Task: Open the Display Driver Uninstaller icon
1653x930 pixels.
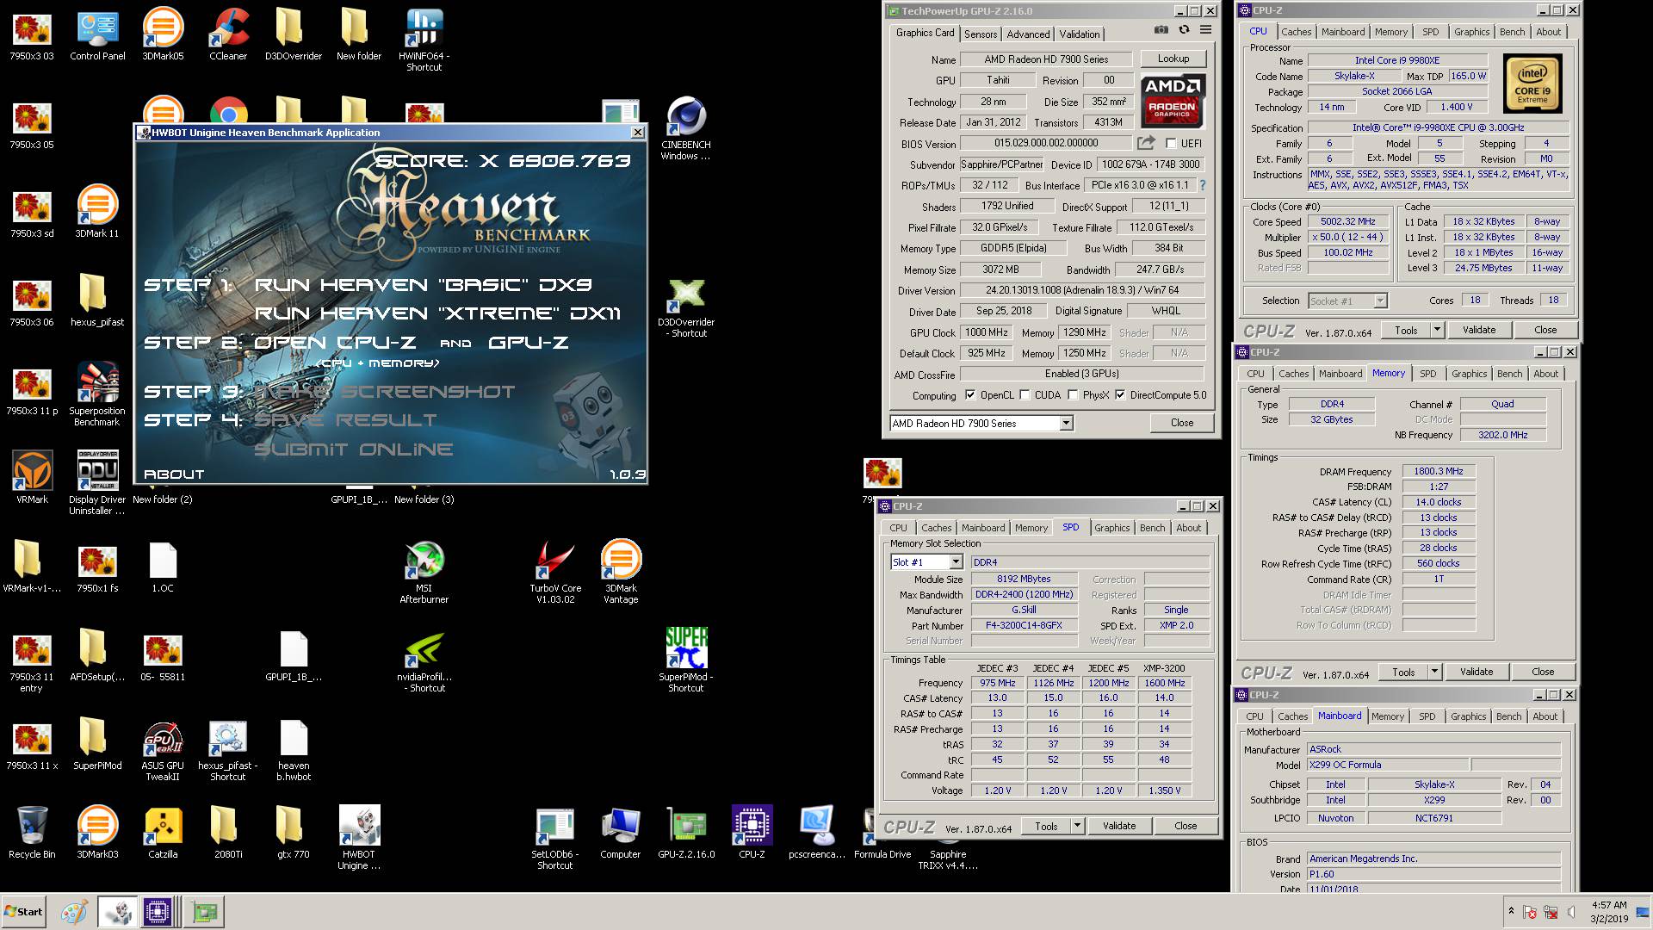Action: [97, 483]
